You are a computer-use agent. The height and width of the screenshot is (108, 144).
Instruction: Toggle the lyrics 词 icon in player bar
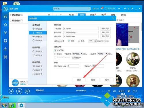(129, 91)
